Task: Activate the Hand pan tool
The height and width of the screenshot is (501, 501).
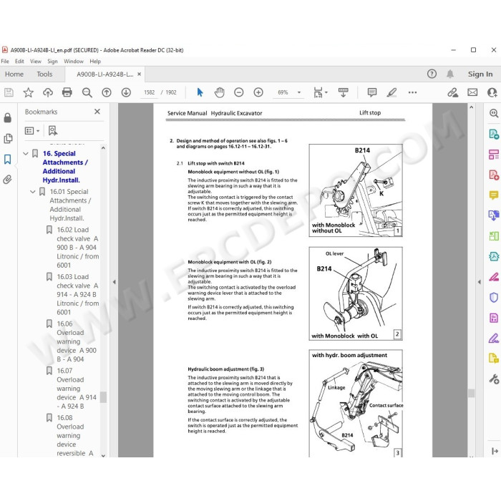Action: [x=220, y=92]
